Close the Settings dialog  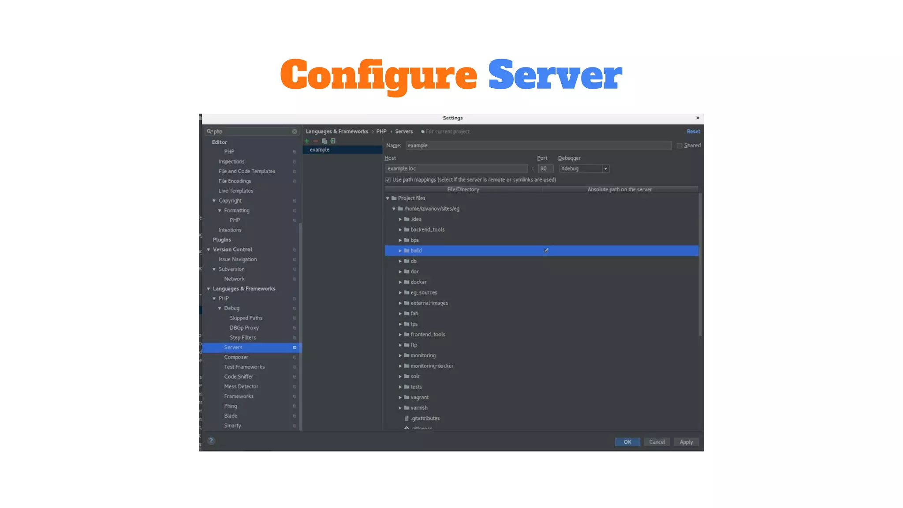click(698, 118)
